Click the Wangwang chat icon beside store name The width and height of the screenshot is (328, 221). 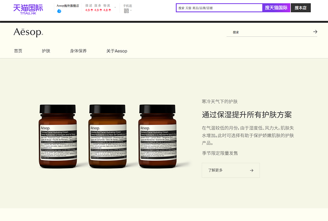[59, 11]
